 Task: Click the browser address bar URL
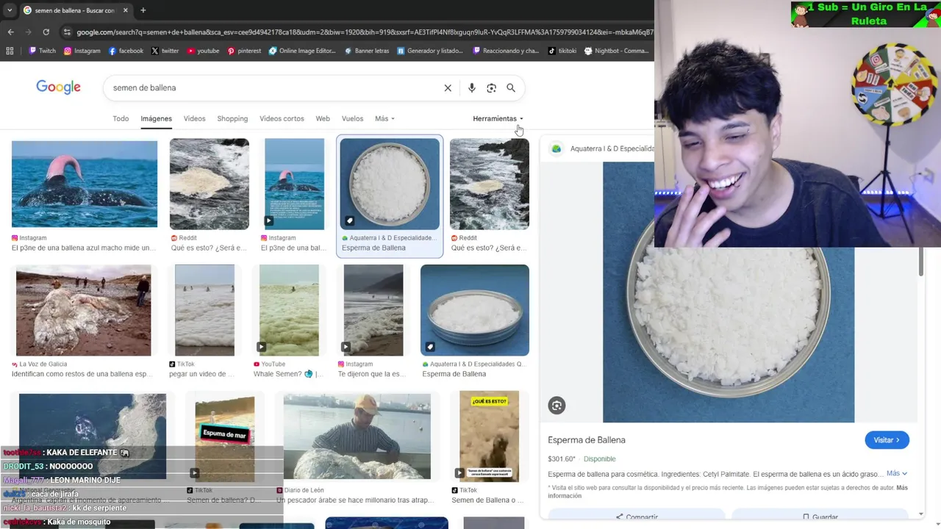click(364, 32)
